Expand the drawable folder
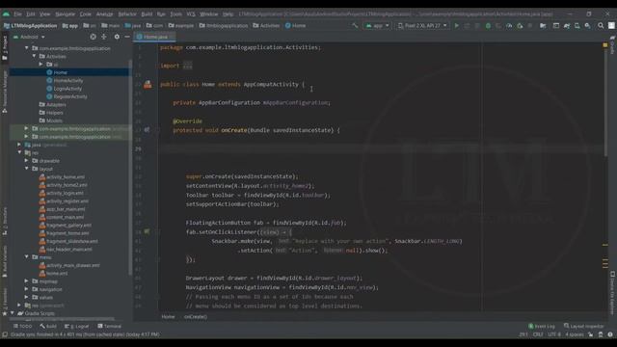 coord(27,161)
